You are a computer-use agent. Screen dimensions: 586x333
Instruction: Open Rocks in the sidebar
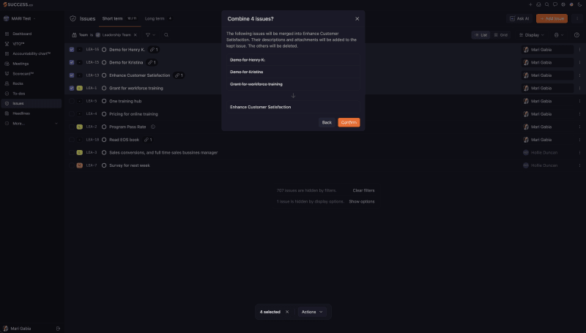tap(18, 83)
